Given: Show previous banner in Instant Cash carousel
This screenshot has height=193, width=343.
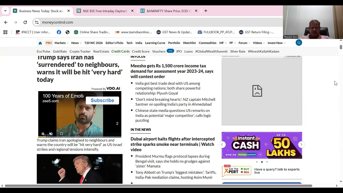Looking at the screenshot, I should pyautogui.click(x=222, y=144).
